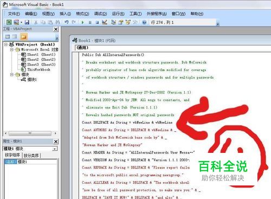This screenshot has width=271, height=199.
Task: Open the 编辑(E) menu
Action: pyautogui.click(x=31, y=14)
